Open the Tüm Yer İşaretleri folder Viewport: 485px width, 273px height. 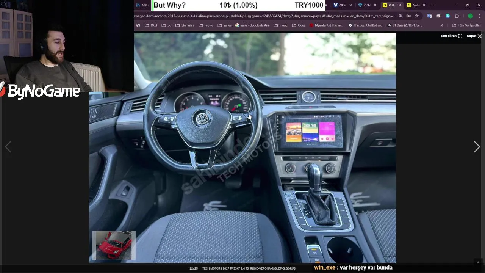coord(466,25)
